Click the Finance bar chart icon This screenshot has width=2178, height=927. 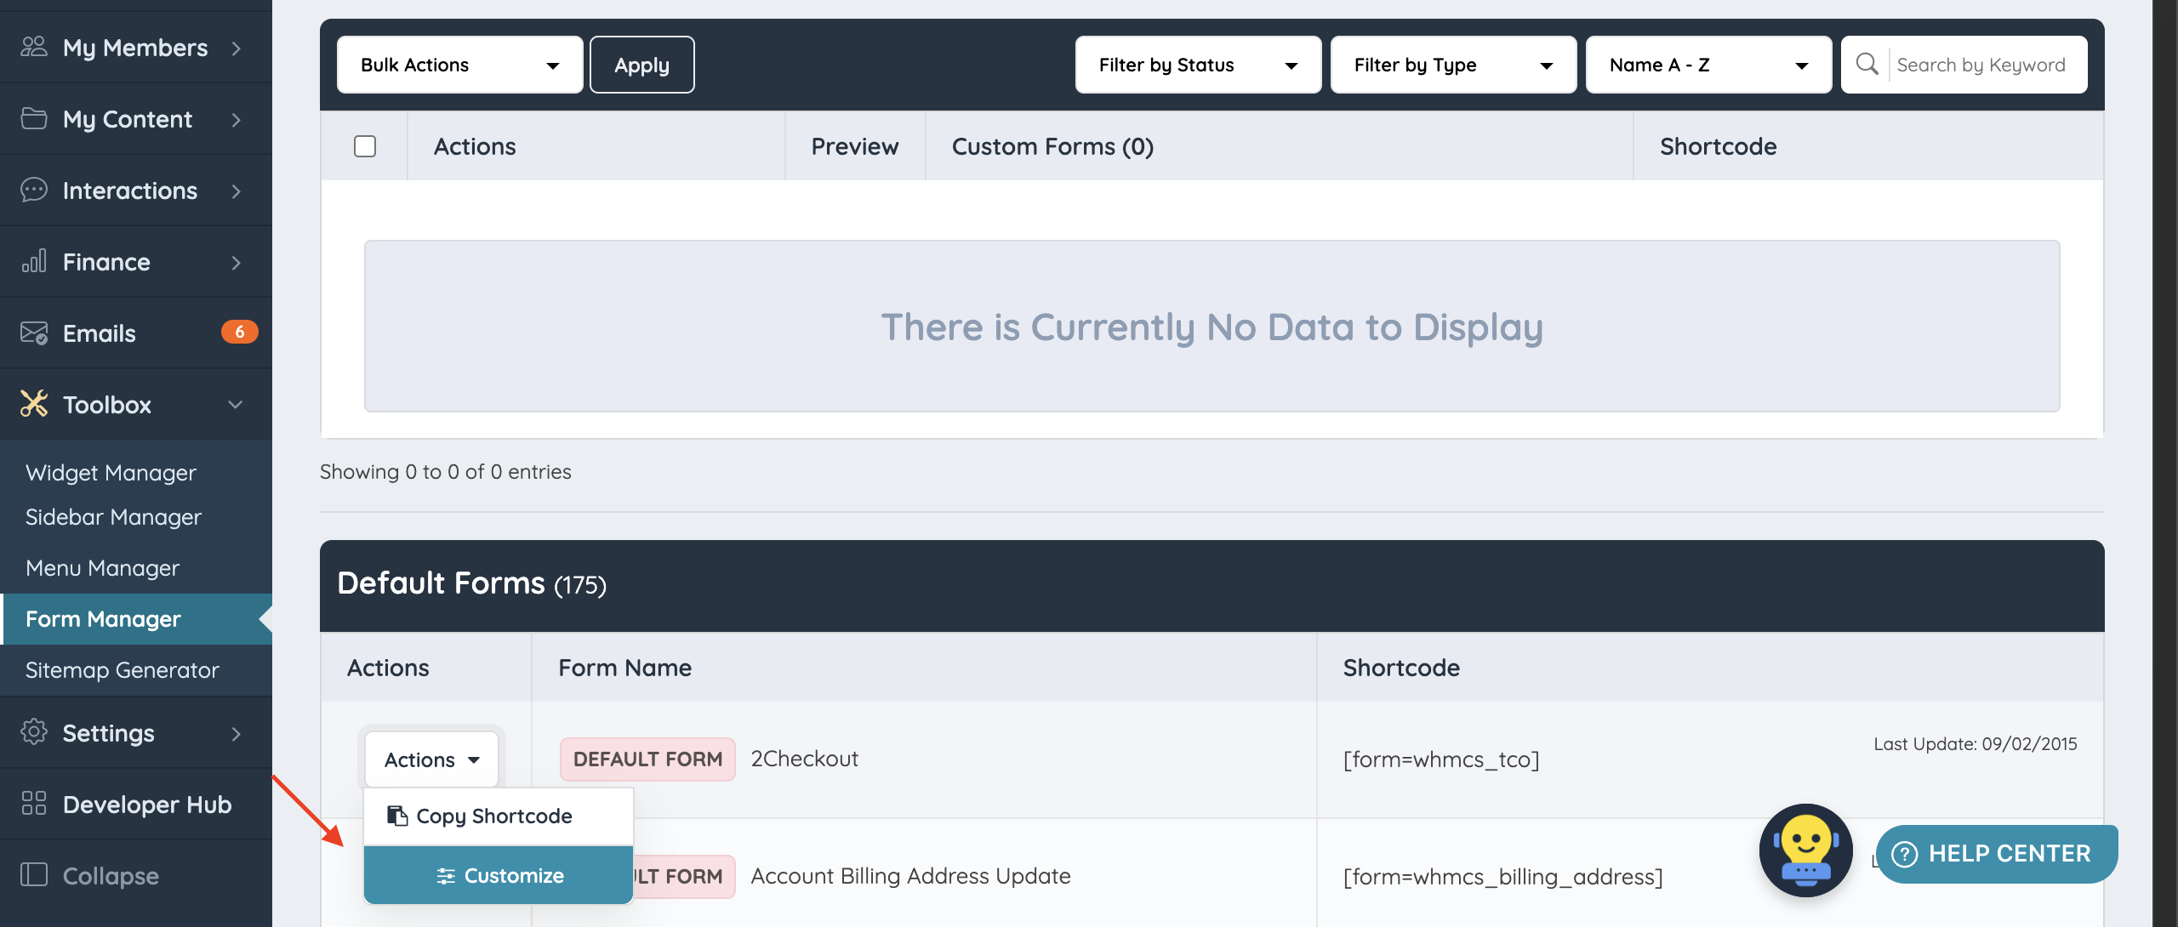point(34,261)
